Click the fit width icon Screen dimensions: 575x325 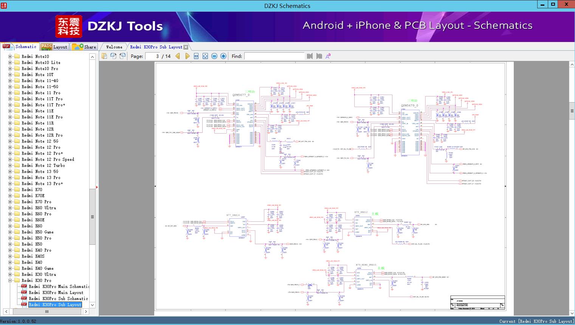[196, 56]
